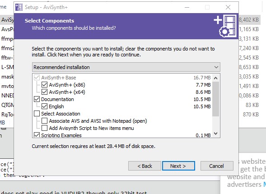This screenshot has height=194, width=266.
Task: Click the 3,131 KB size in background list
Action: pyautogui.click(x=249, y=39)
